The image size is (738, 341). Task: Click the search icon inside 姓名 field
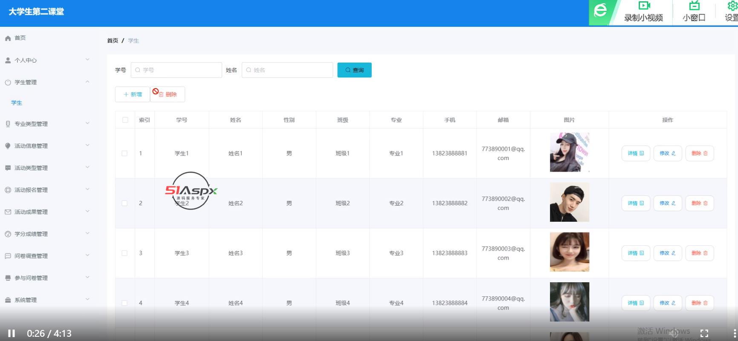click(x=249, y=70)
